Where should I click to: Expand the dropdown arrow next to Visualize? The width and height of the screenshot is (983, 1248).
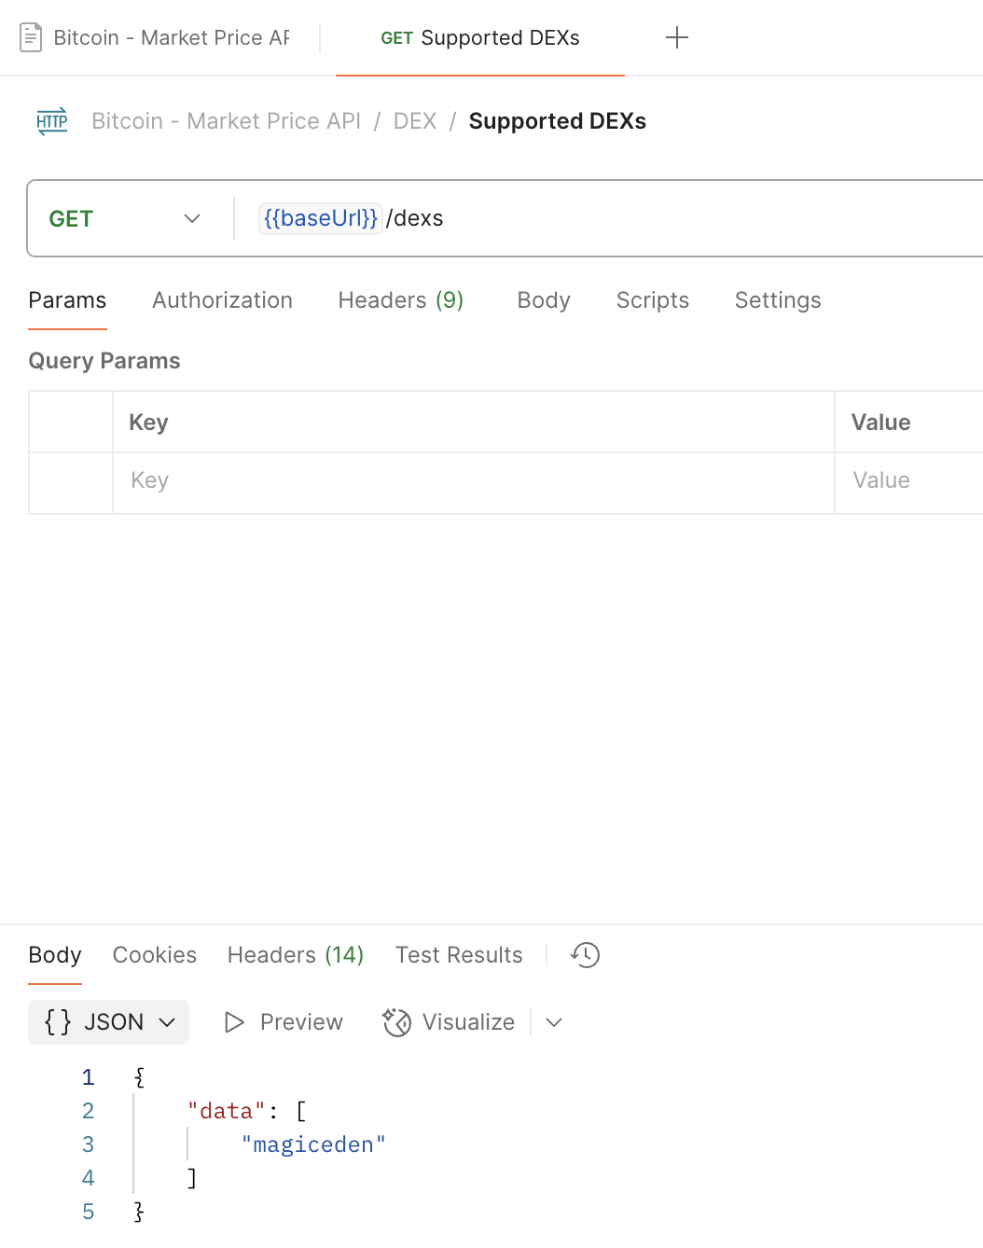click(554, 1022)
